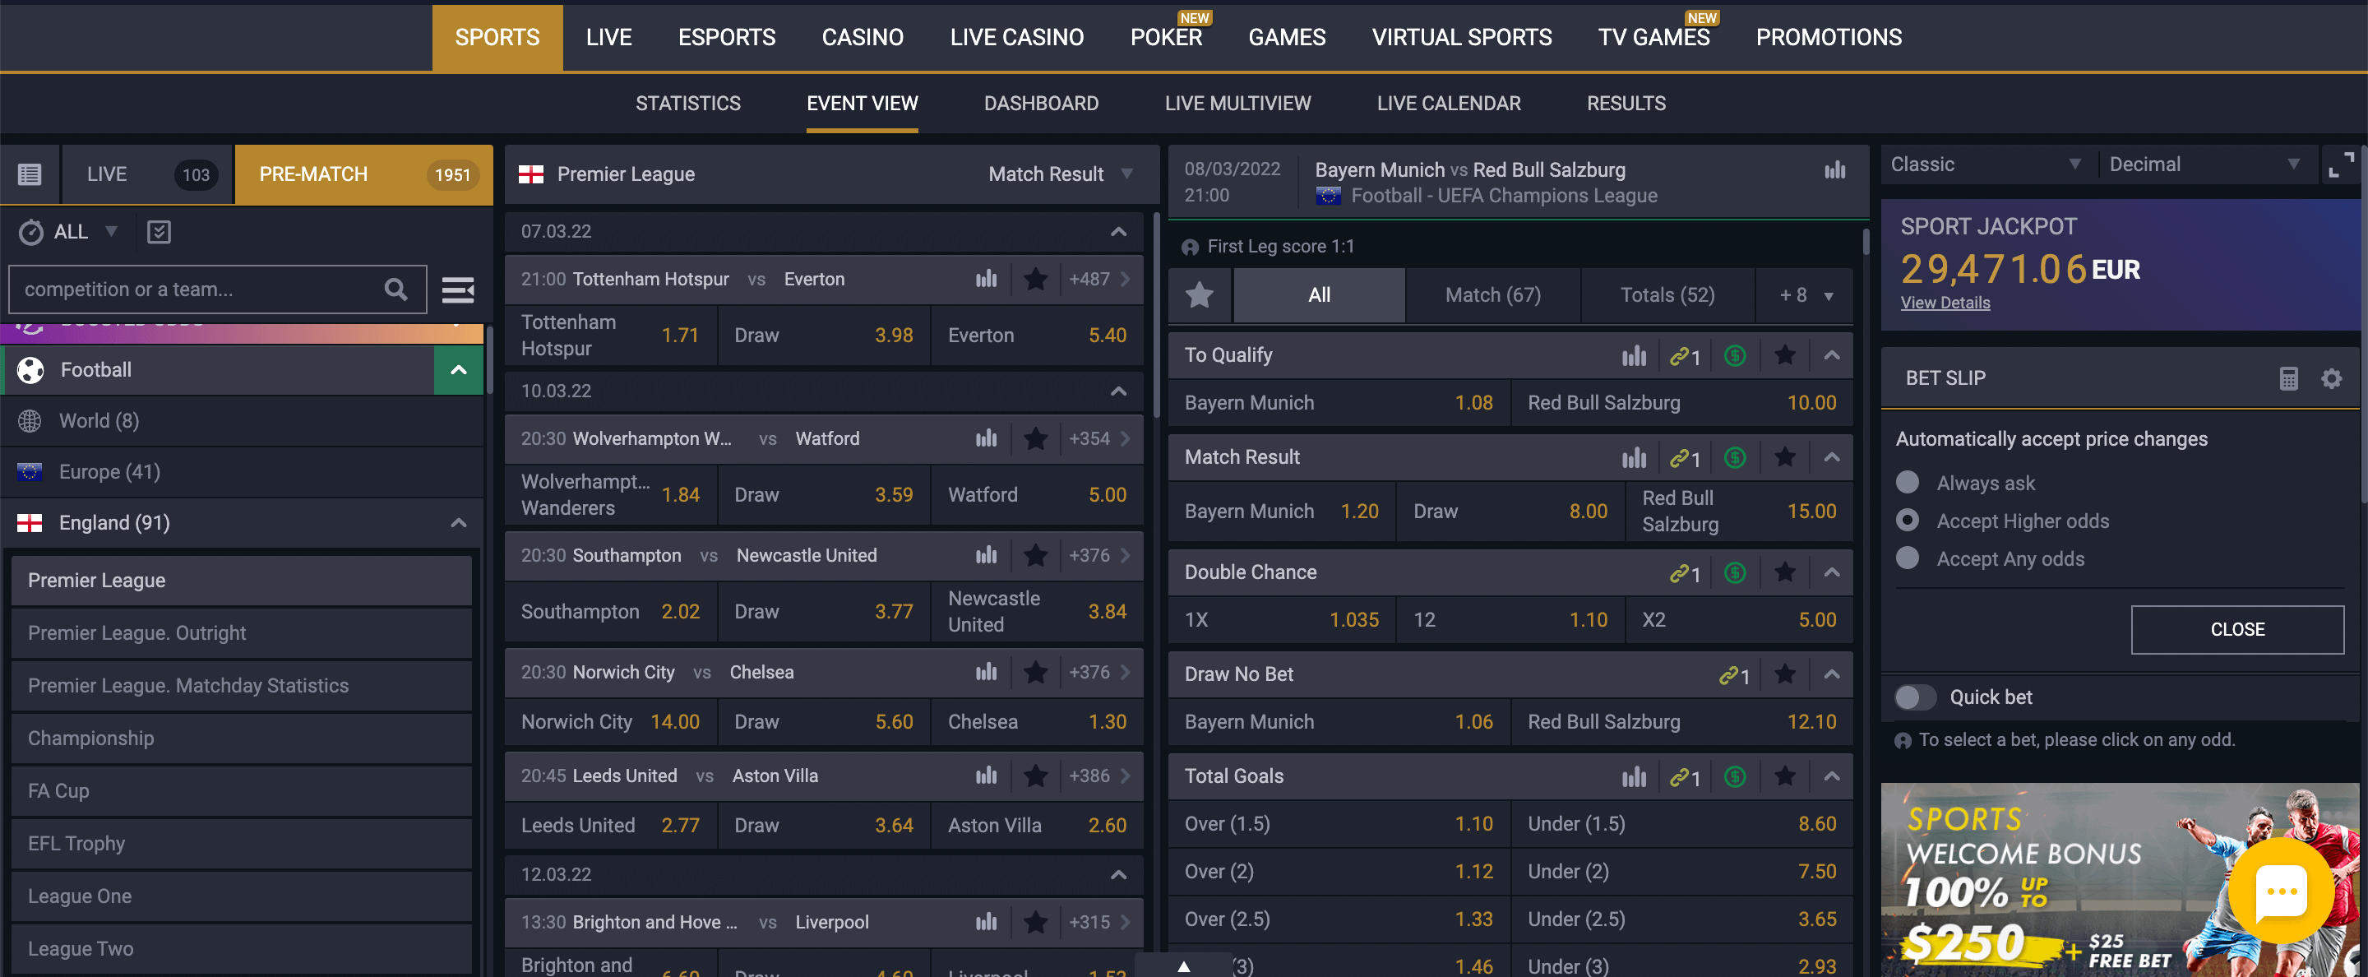Bet on Tottenham Hotspur at 1.71

(x=609, y=336)
